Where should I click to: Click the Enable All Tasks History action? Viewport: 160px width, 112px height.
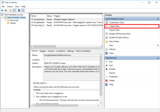[x=119, y=38]
